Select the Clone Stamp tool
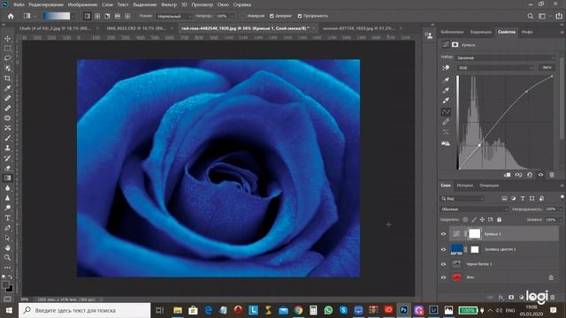The width and height of the screenshot is (566, 318). 7,148
